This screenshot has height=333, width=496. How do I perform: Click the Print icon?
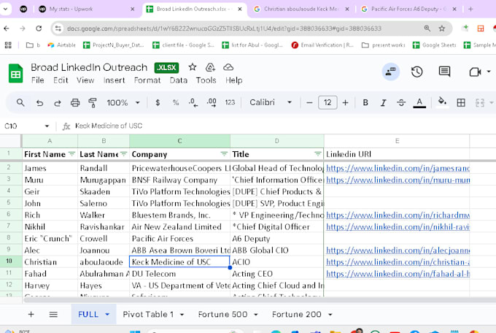pos(75,103)
